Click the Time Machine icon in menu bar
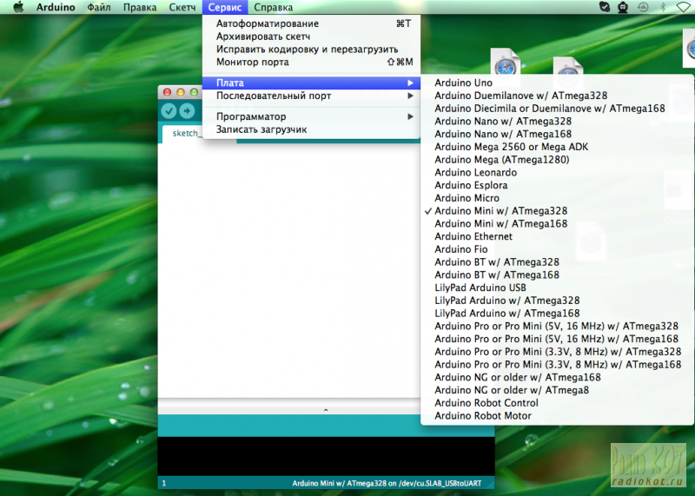 (x=643, y=7)
